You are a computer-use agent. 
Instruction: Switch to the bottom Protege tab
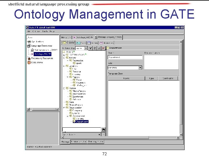(65, 142)
